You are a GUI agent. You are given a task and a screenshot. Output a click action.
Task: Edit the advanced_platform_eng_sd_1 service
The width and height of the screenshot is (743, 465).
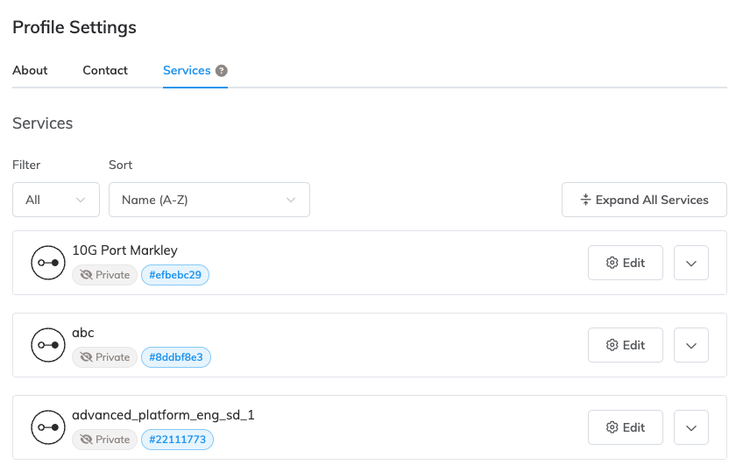(625, 427)
